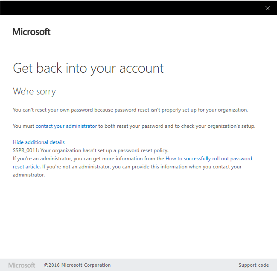The width and height of the screenshot is (277, 271).
Task: Click the gray Microsoft logo in footer
Action: 21,265
